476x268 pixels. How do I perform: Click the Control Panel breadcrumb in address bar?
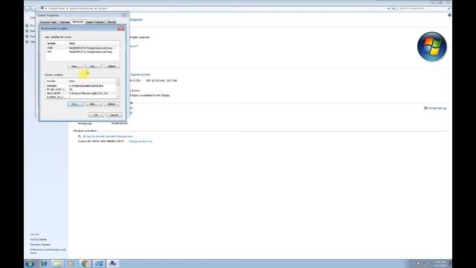point(57,8)
